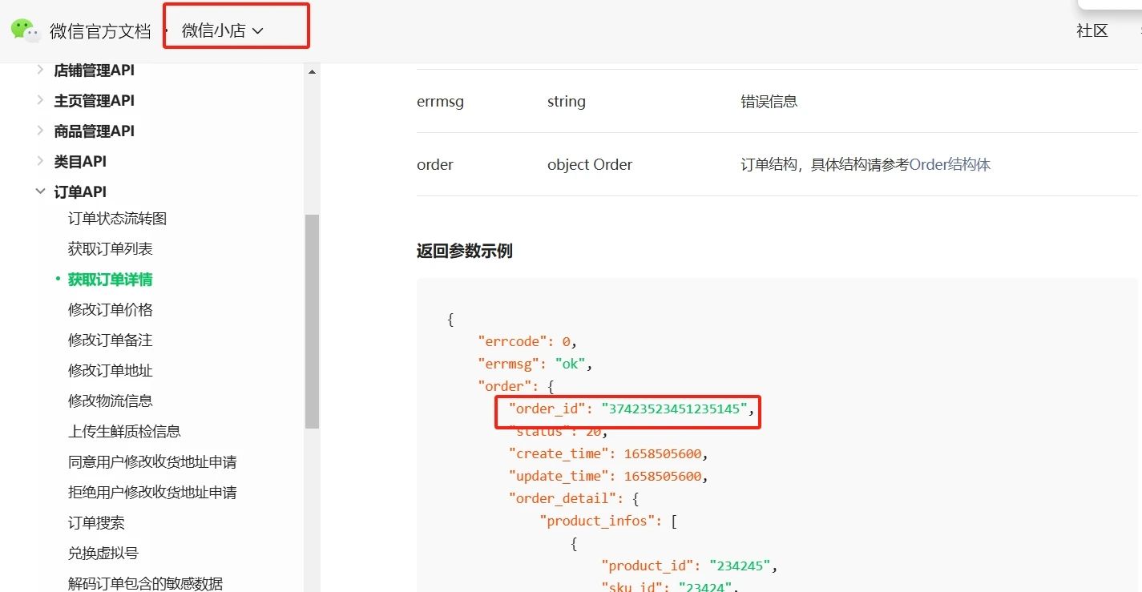Open 解码订单包含的敏感数据 page
The width and height of the screenshot is (1142, 592).
click(145, 584)
